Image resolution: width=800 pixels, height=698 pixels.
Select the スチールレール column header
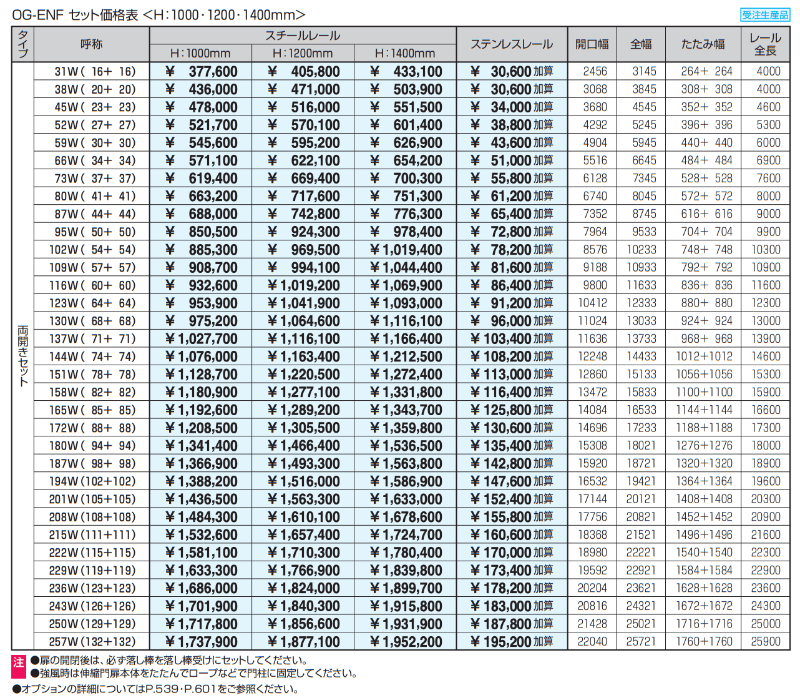[303, 36]
